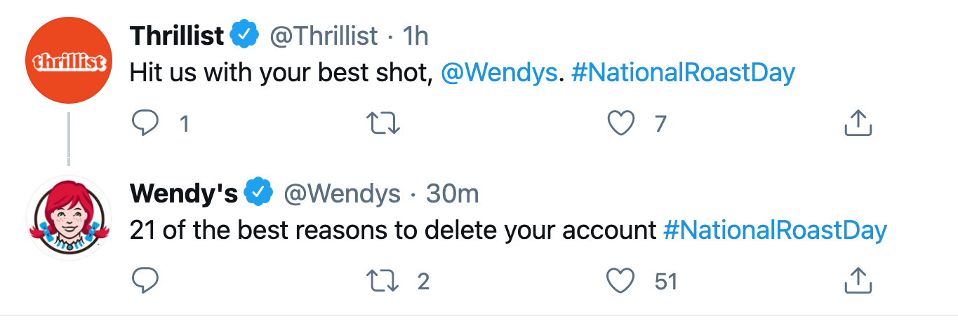Click Wendy's tweet text about deleting your account

tap(393, 231)
